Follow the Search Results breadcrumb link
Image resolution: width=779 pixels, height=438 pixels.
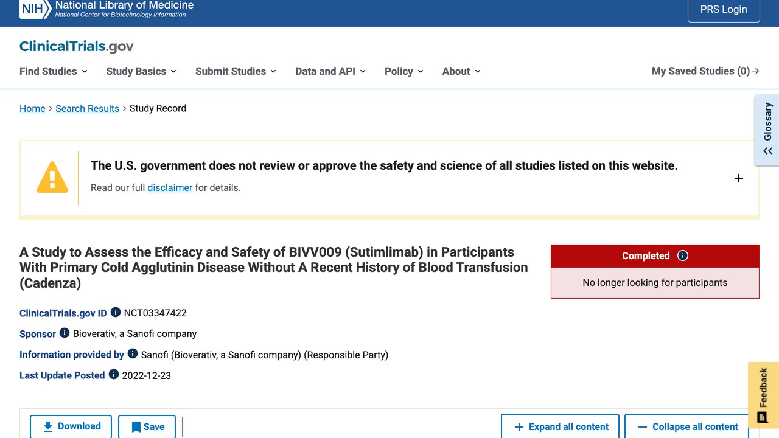(x=87, y=108)
